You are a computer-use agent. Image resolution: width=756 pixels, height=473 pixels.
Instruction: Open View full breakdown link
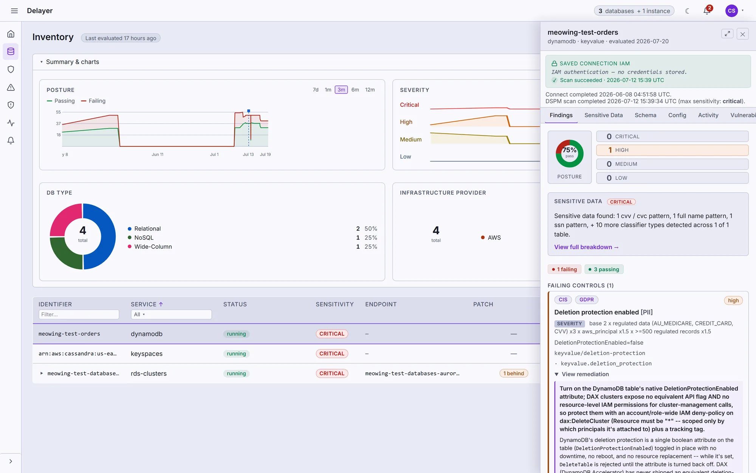pyautogui.click(x=586, y=247)
